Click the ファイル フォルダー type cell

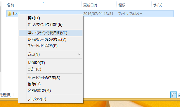[130, 14]
